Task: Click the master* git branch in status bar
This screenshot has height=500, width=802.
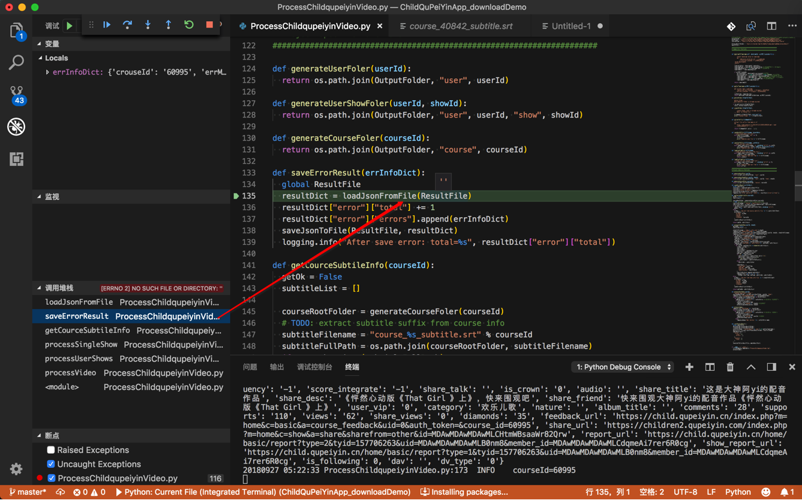Action: 28,492
